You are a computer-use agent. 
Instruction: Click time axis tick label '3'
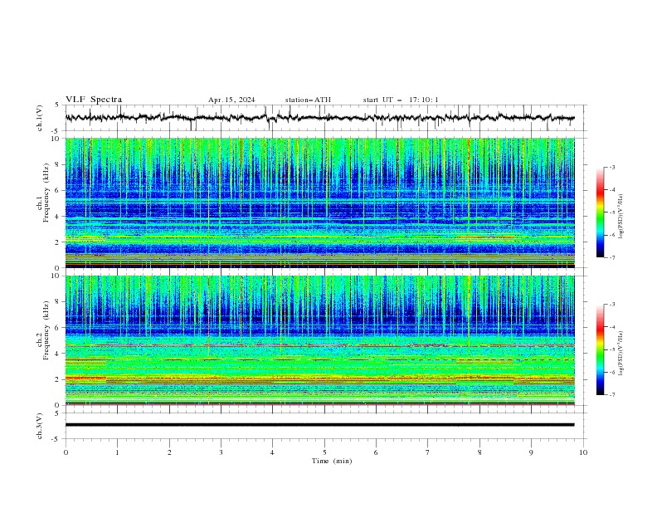(221, 452)
